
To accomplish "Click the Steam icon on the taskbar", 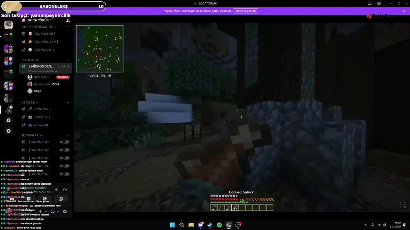I will point(210,225).
